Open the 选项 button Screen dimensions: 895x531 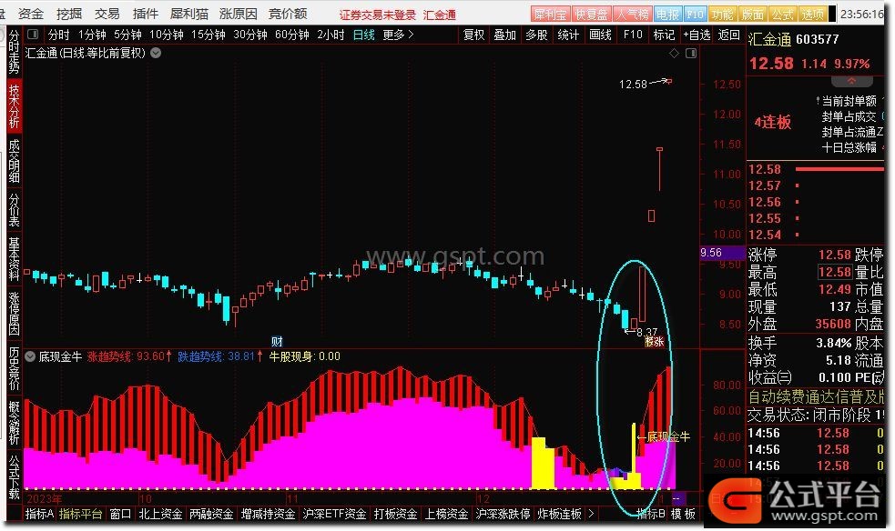pos(811,14)
